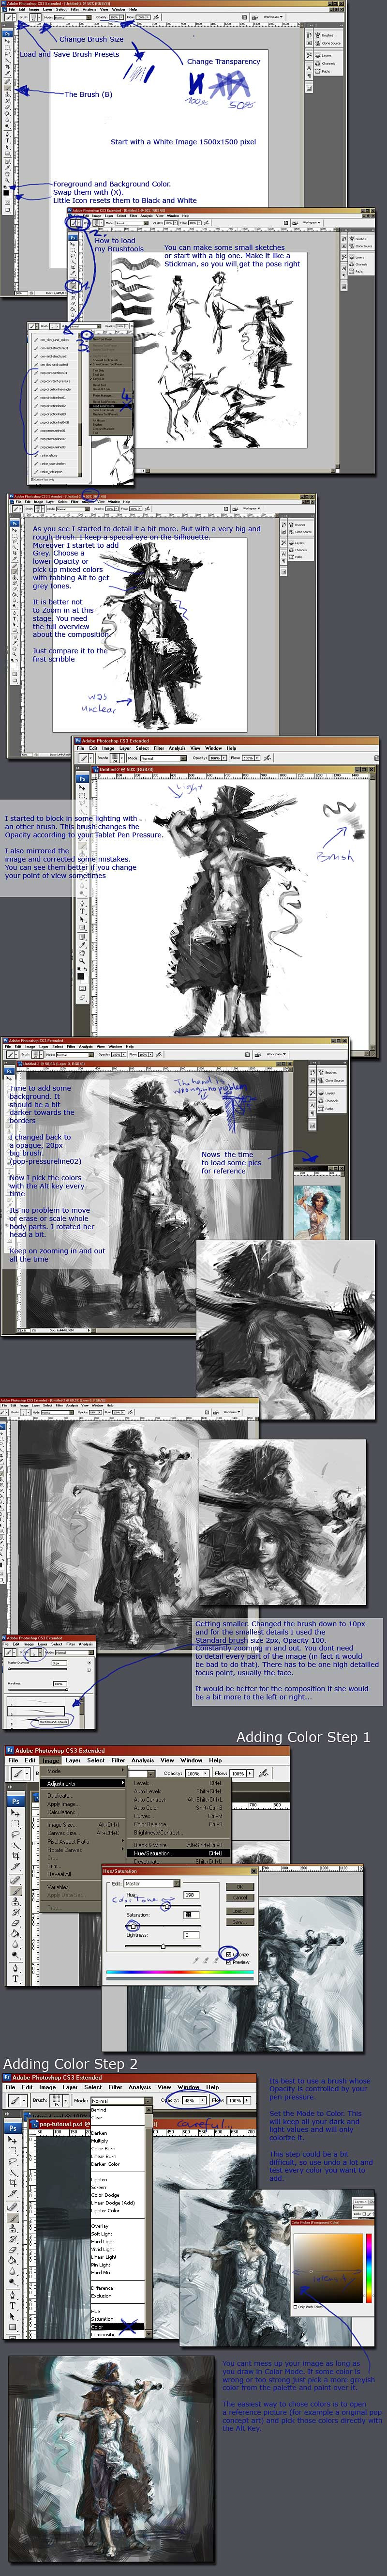The height and width of the screenshot is (2576, 387).
Task: Choose Image Size in the Image menu
Action: point(82,1825)
